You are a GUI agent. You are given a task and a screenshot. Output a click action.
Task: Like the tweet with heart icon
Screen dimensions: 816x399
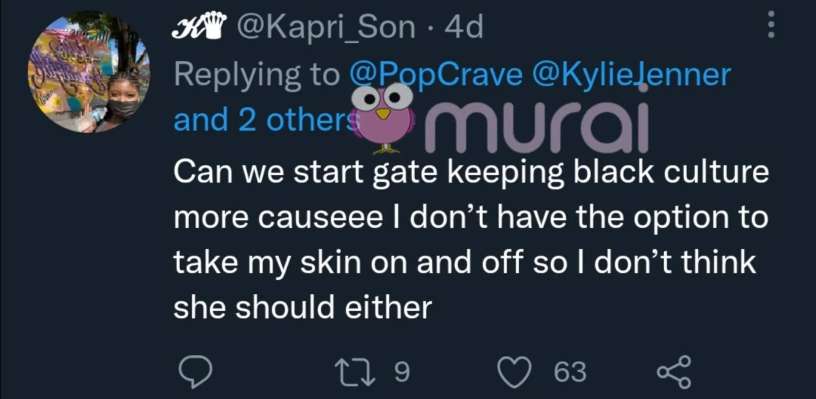coord(514,372)
